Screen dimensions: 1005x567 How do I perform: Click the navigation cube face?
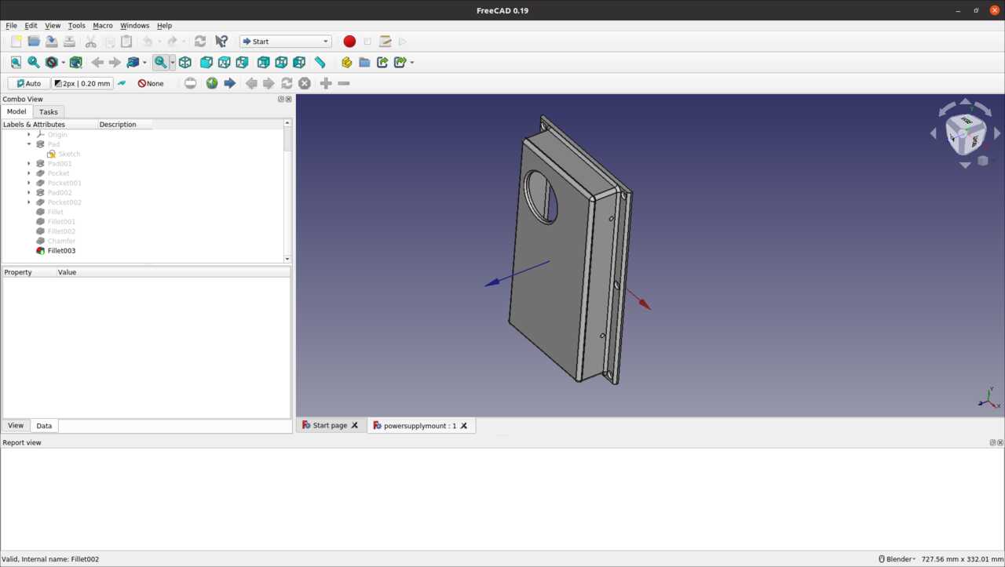966,133
